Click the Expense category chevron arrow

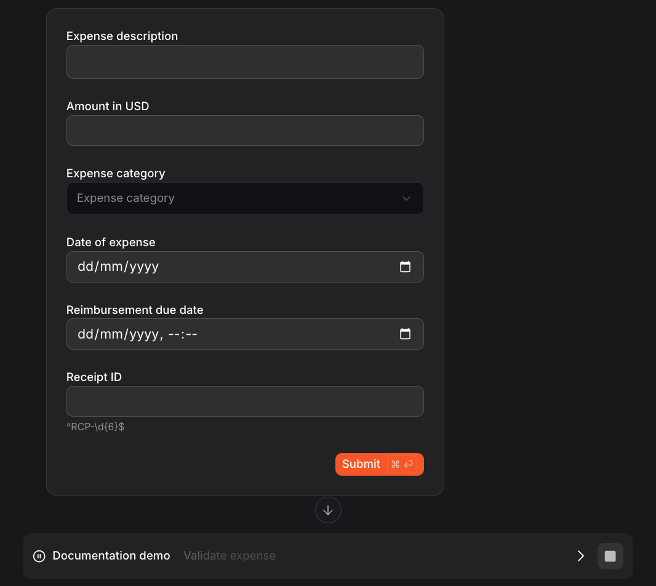tap(406, 198)
